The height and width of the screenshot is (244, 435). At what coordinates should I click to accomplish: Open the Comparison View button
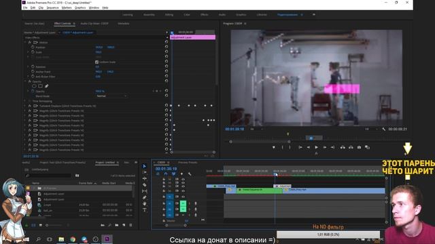(367, 148)
